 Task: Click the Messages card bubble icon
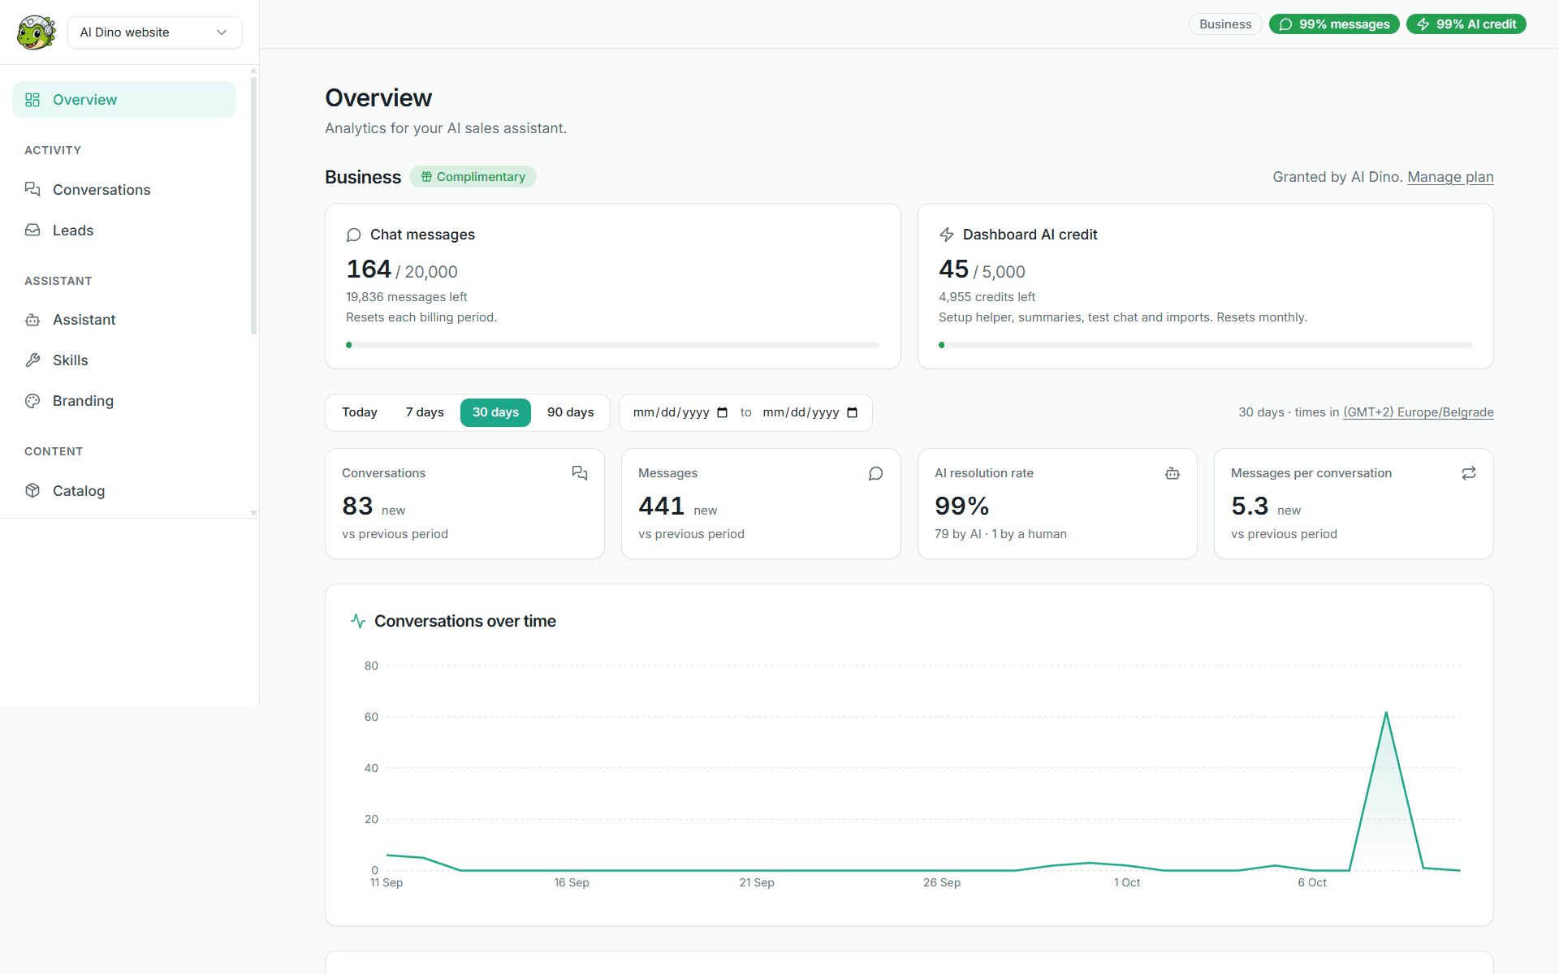pyautogui.click(x=876, y=473)
